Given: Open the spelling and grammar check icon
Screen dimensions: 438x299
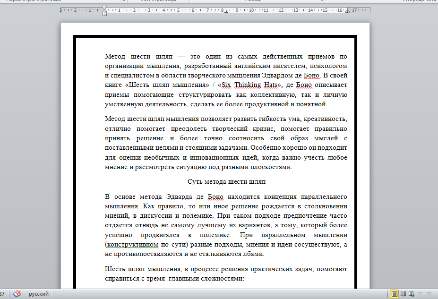Looking at the screenshot, I should point(17,294).
